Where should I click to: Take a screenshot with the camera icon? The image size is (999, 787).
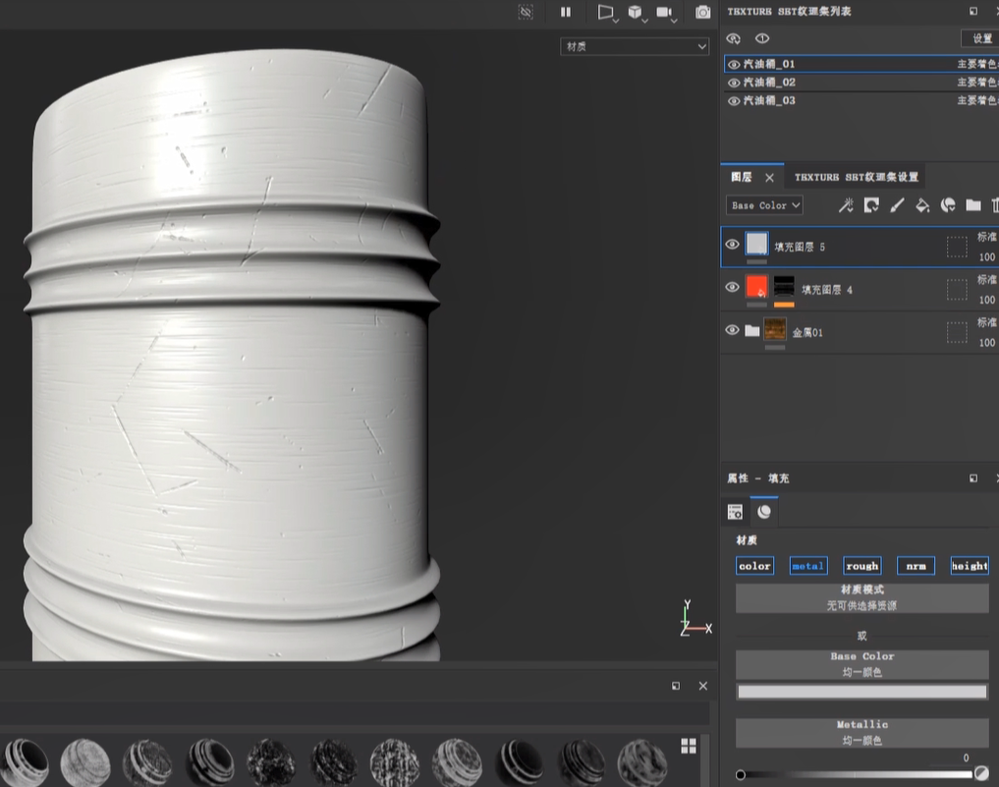tap(702, 12)
